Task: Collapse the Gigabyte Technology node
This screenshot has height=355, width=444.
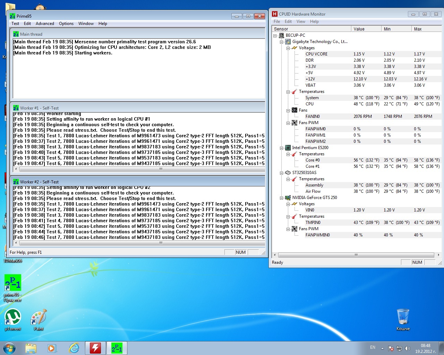Action: [x=282, y=42]
